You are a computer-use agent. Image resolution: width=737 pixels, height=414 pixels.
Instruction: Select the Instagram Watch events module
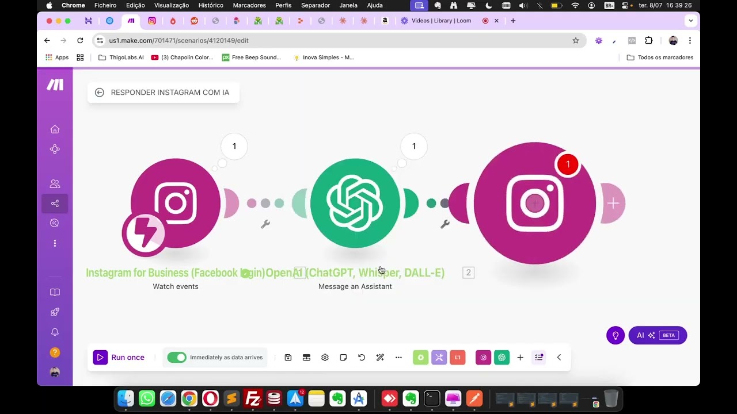click(x=176, y=203)
